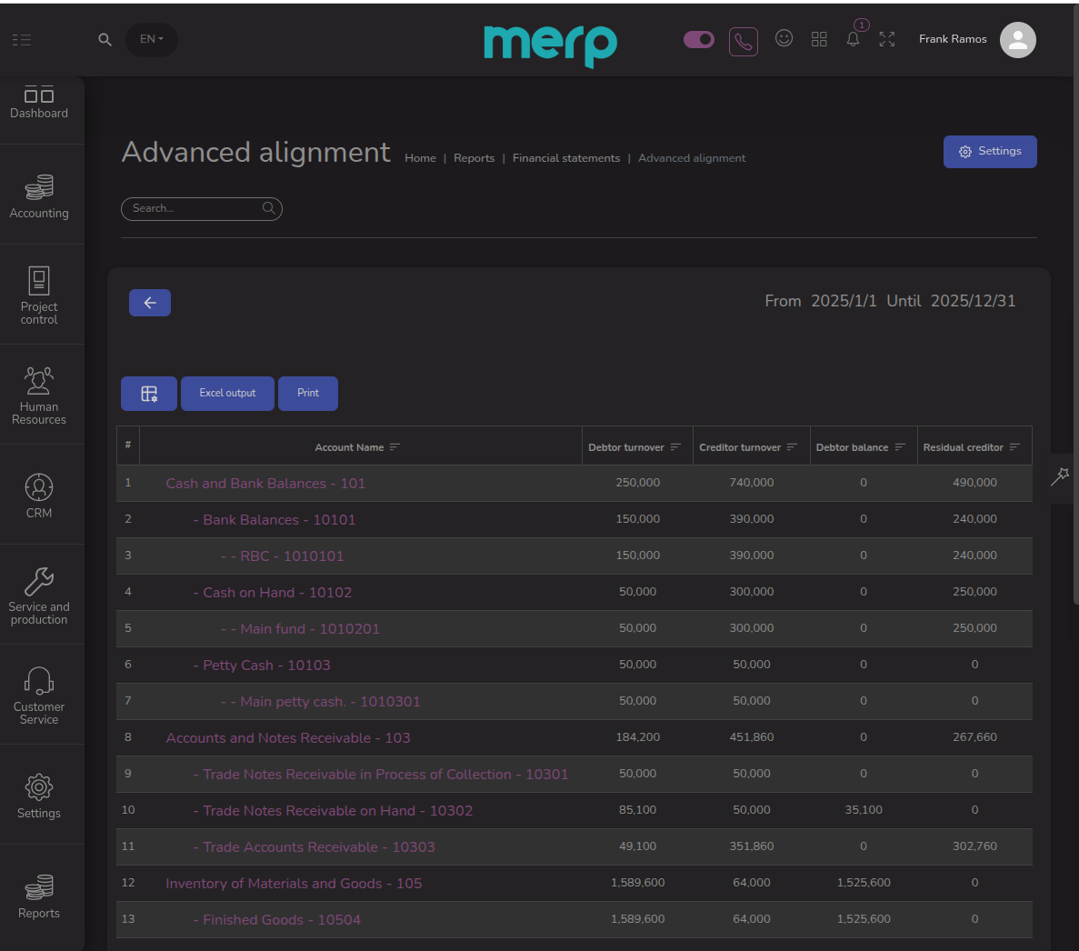The image size is (1079, 951).
Task: Open the CRM sidebar module
Action: pos(39,496)
